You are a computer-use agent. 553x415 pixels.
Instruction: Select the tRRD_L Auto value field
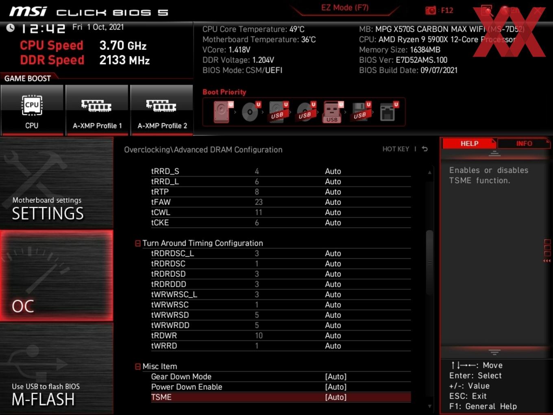333,181
